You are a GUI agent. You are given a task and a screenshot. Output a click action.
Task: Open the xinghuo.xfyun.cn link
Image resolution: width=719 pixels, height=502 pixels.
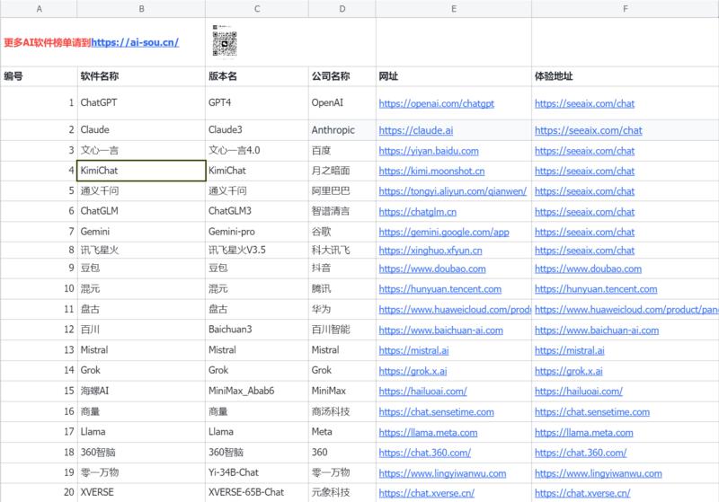pyautogui.click(x=431, y=251)
